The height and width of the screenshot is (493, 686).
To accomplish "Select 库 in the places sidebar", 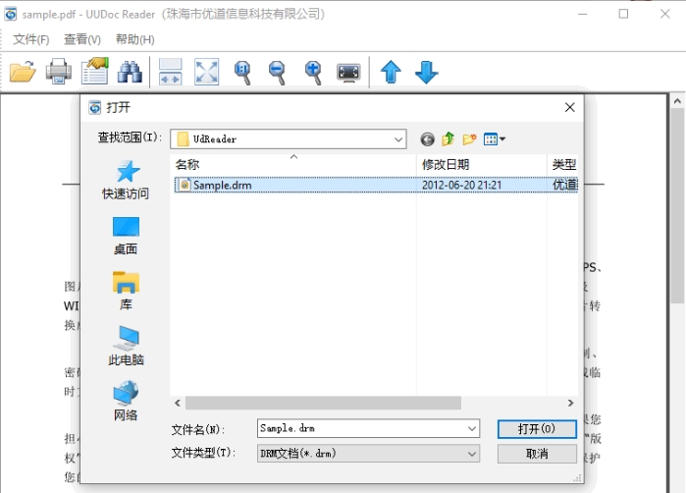I will pyautogui.click(x=126, y=291).
